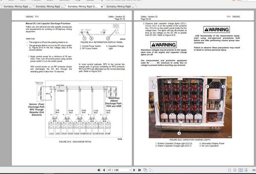
Task: Click the In most control cabinets paragraph
Action: (102, 68)
